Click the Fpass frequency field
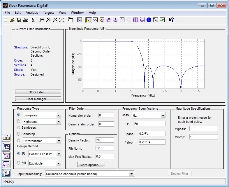 tap(152, 134)
